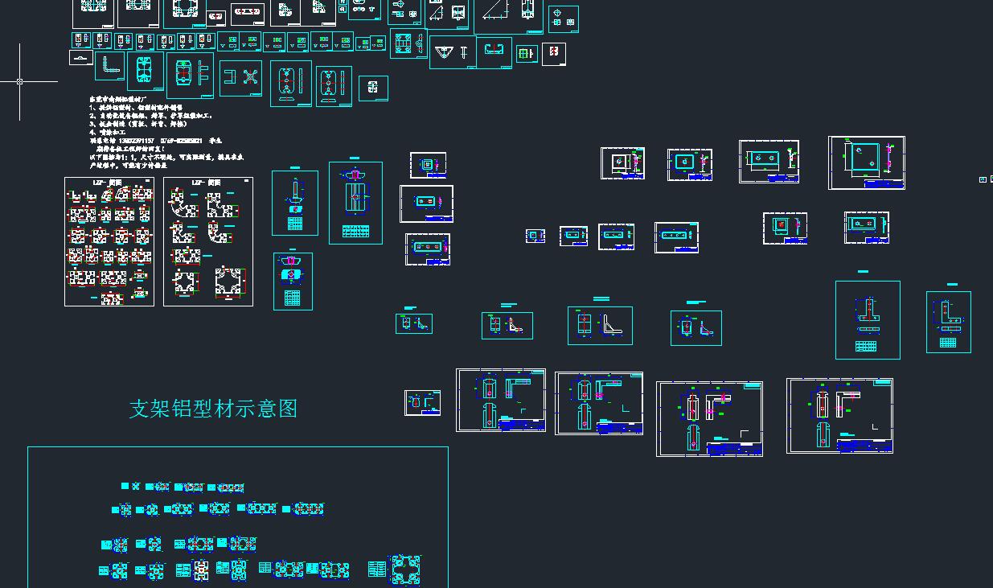This screenshot has height=588, width=993.
Task: Select the triangular gusset drawing with bolt
Action: (x=453, y=52)
